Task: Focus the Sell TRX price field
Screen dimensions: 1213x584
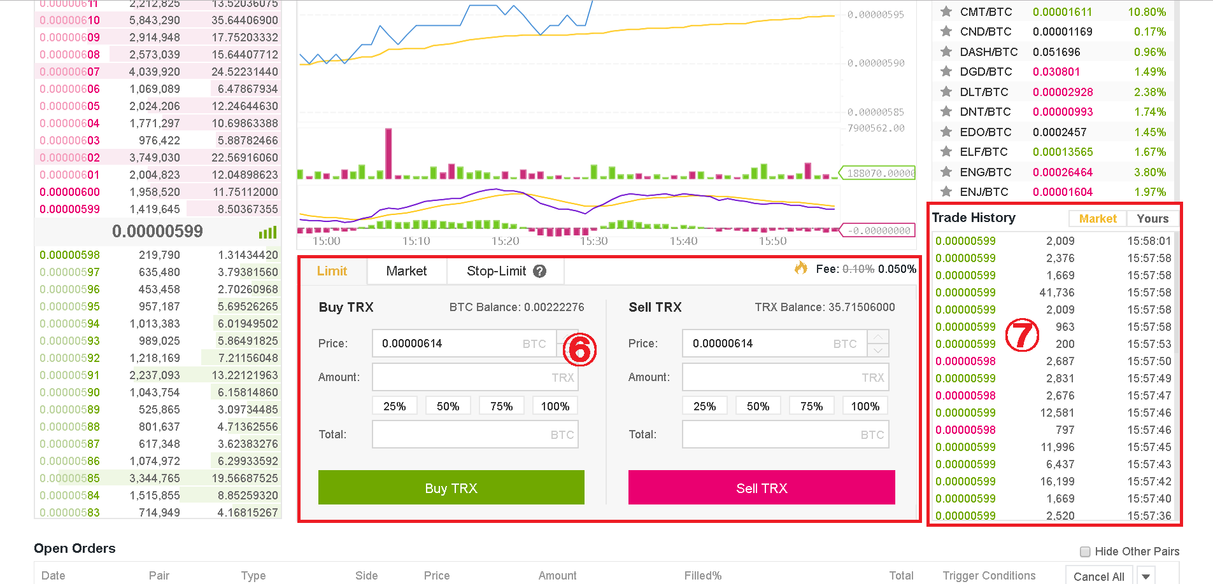Action: (x=775, y=344)
